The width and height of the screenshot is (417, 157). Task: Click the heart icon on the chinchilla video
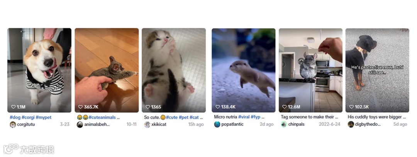[x=284, y=107]
